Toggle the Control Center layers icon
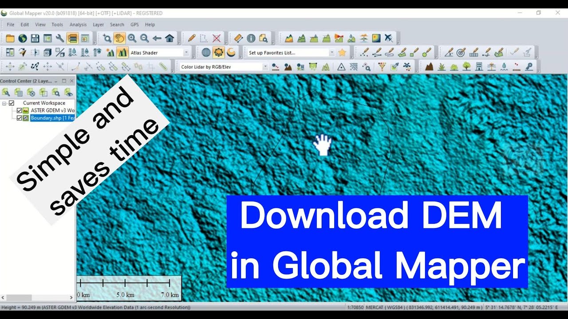The width and height of the screenshot is (568, 319). point(72,38)
